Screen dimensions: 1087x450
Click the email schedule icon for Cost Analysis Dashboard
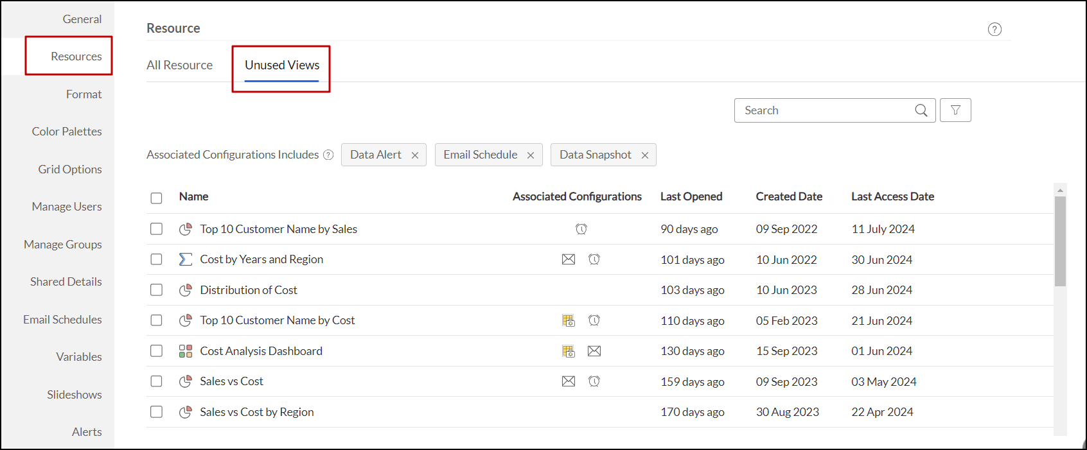point(594,351)
